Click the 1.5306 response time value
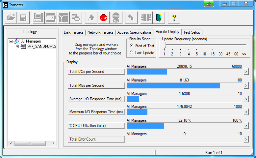This screenshot has height=158, width=256. [x=184, y=94]
